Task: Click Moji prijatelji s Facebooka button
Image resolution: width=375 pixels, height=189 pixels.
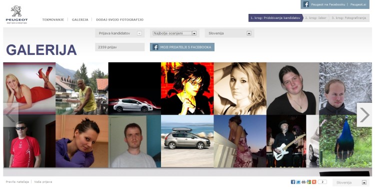Action: click(x=182, y=47)
